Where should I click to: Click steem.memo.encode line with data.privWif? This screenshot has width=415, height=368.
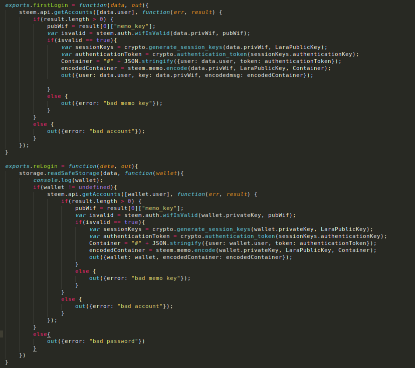196,68
